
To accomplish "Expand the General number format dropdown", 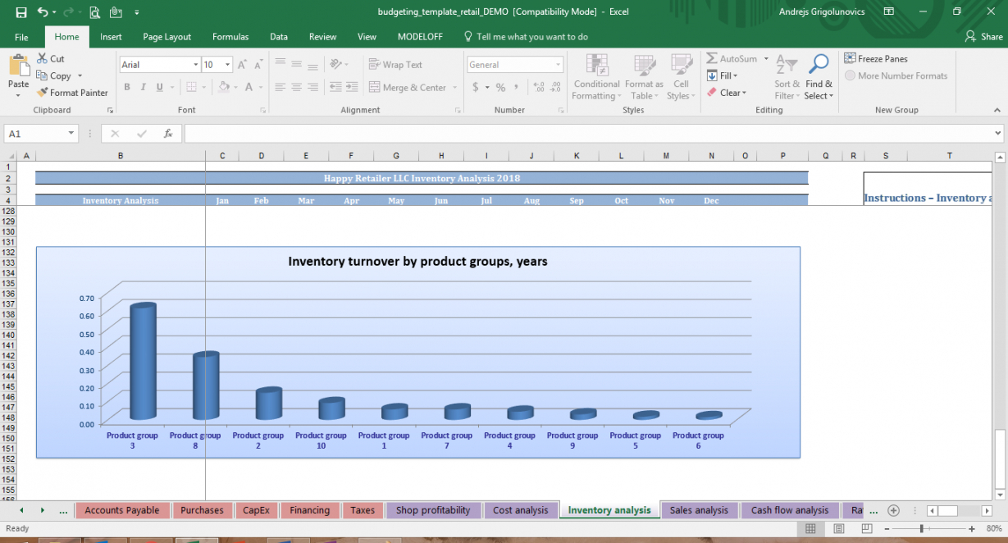I will [x=558, y=65].
